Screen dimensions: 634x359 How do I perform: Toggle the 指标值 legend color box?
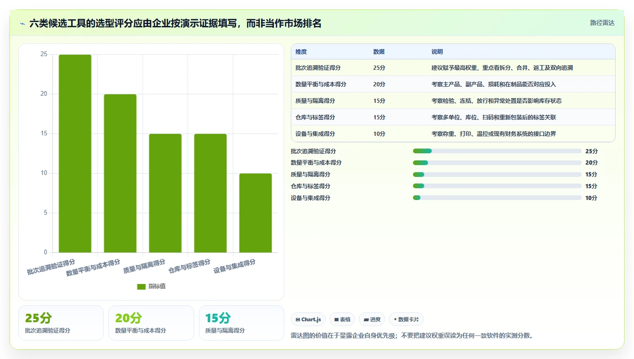(x=141, y=286)
